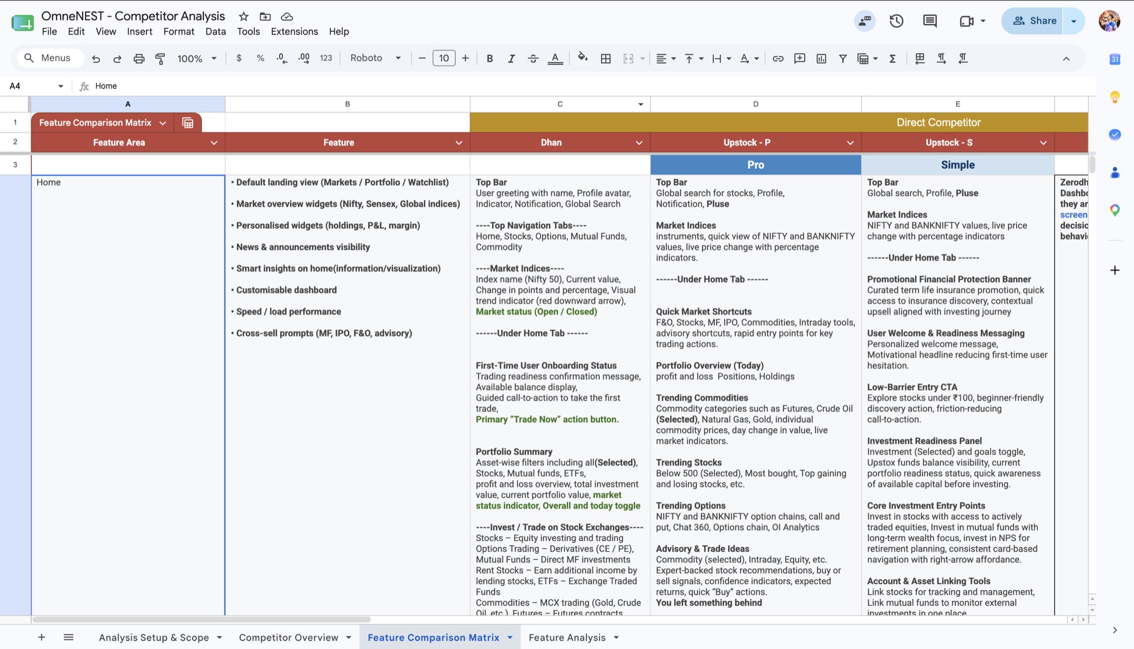The height and width of the screenshot is (649, 1134).
Task: Star the OmneNEST document
Action: coord(243,16)
